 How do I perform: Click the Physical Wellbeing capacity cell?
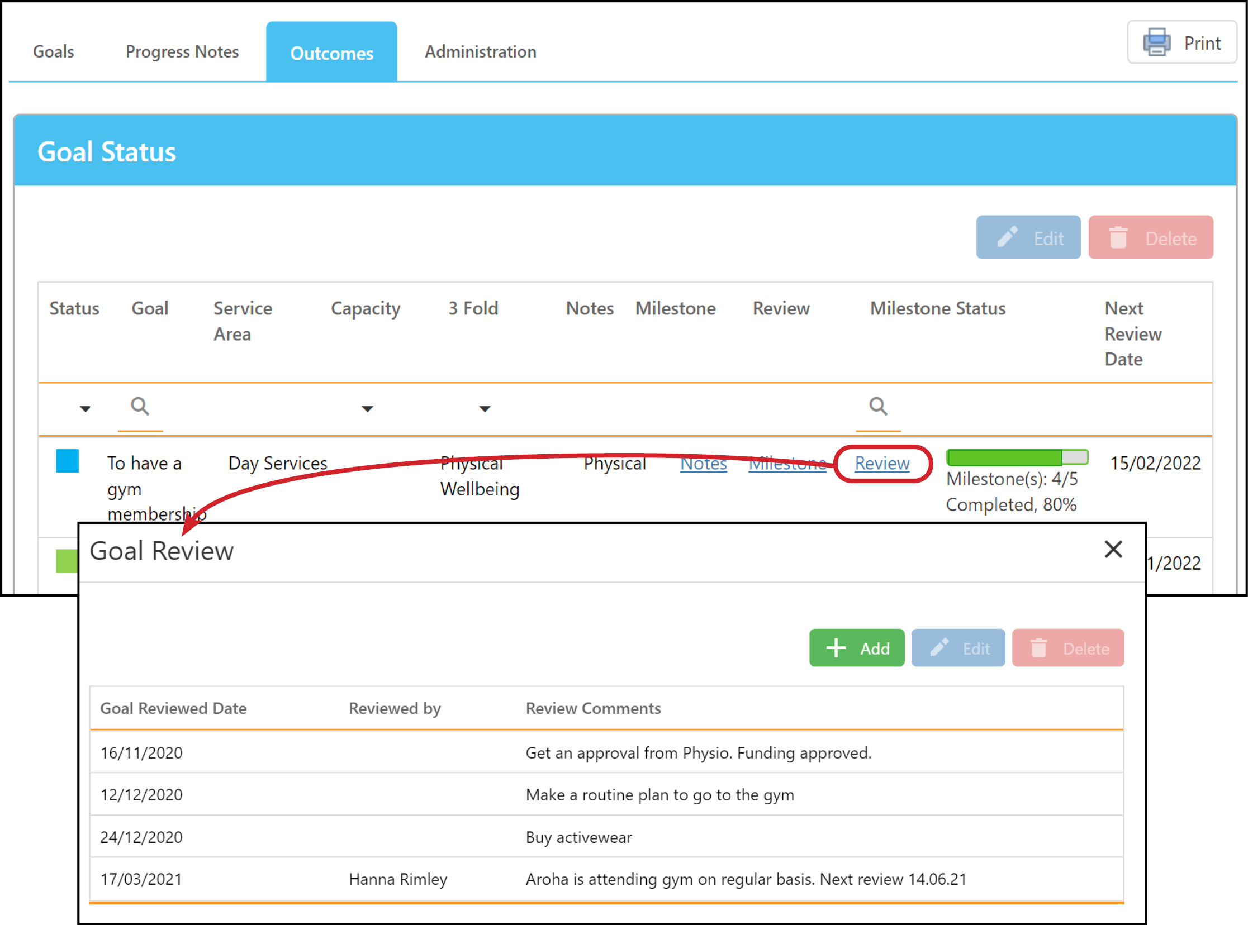[x=480, y=476]
